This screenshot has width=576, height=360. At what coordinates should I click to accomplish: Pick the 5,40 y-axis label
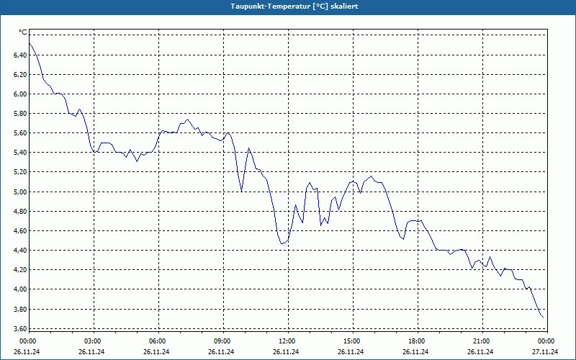pyautogui.click(x=20, y=153)
